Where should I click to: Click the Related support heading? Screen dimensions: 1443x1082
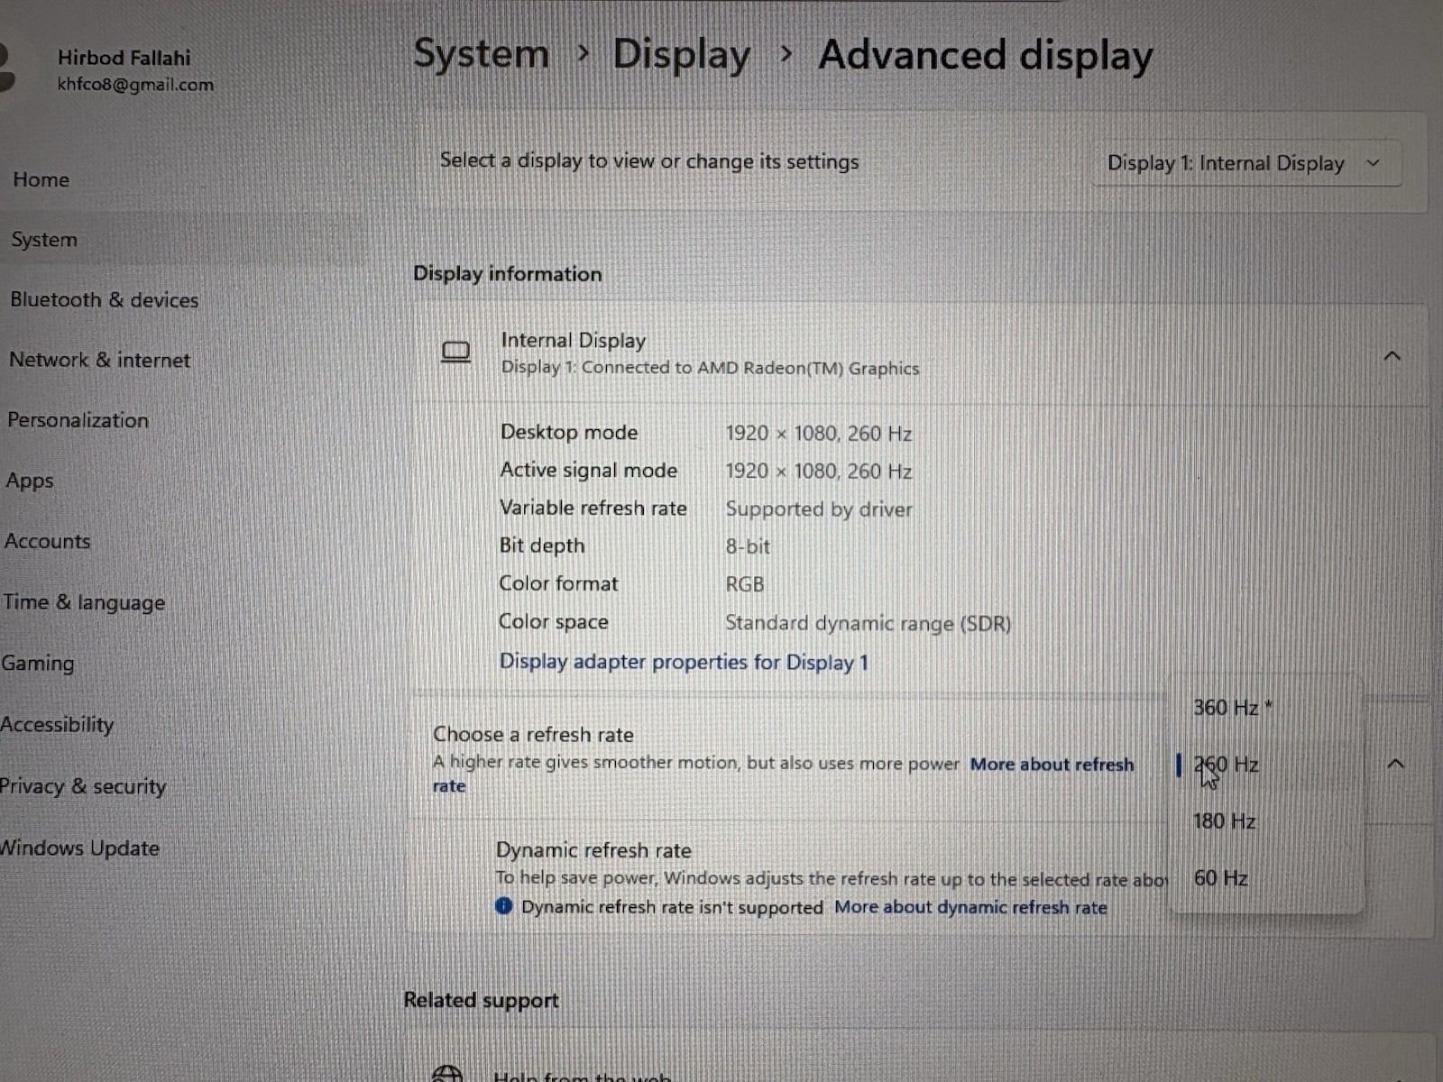(x=481, y=1000)
